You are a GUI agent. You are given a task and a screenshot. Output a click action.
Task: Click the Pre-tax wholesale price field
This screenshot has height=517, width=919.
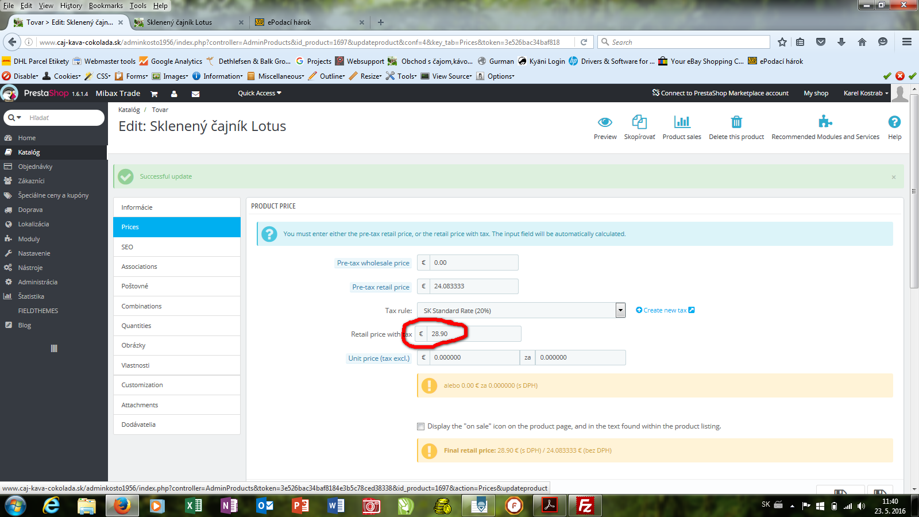tap(474, 263)
